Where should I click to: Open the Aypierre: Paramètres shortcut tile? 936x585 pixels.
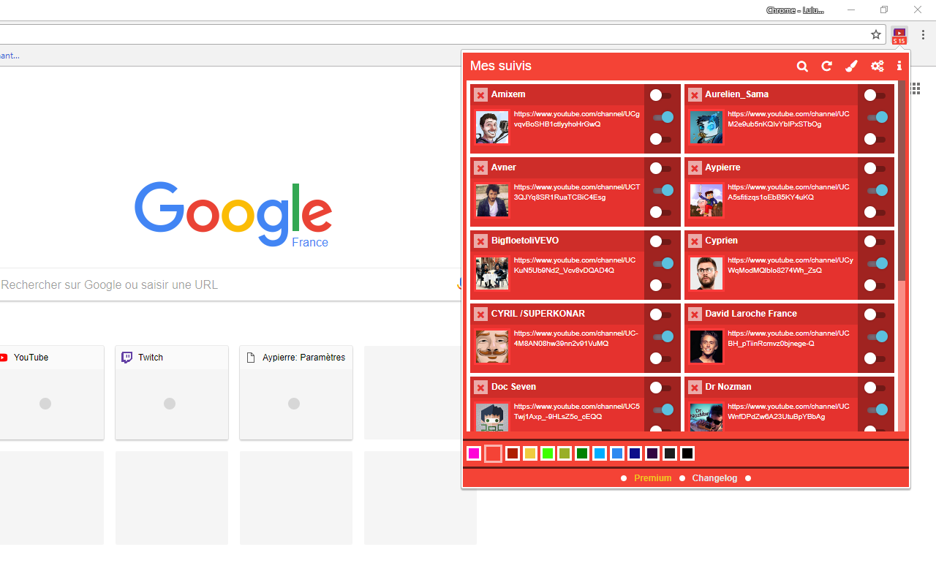[x=296, y=393]
